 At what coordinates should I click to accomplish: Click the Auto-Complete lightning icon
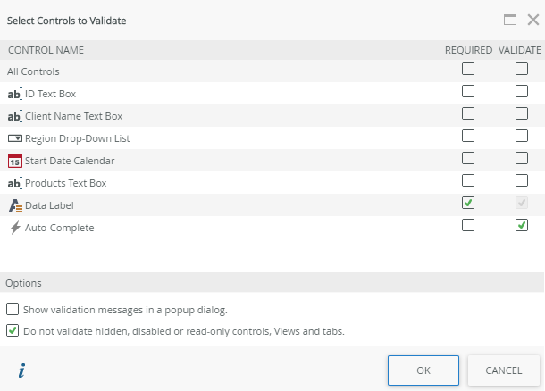[14, 228]
